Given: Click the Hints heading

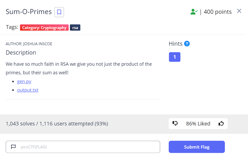Looking at the screenshot, I should 175,44.
